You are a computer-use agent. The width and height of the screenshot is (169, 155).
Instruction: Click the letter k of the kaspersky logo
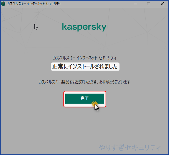[64, 26]
